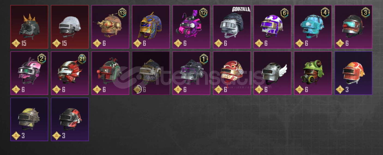Select the silver helmet with white wings
Screen dimensions: 383x155
click(272, 73)
